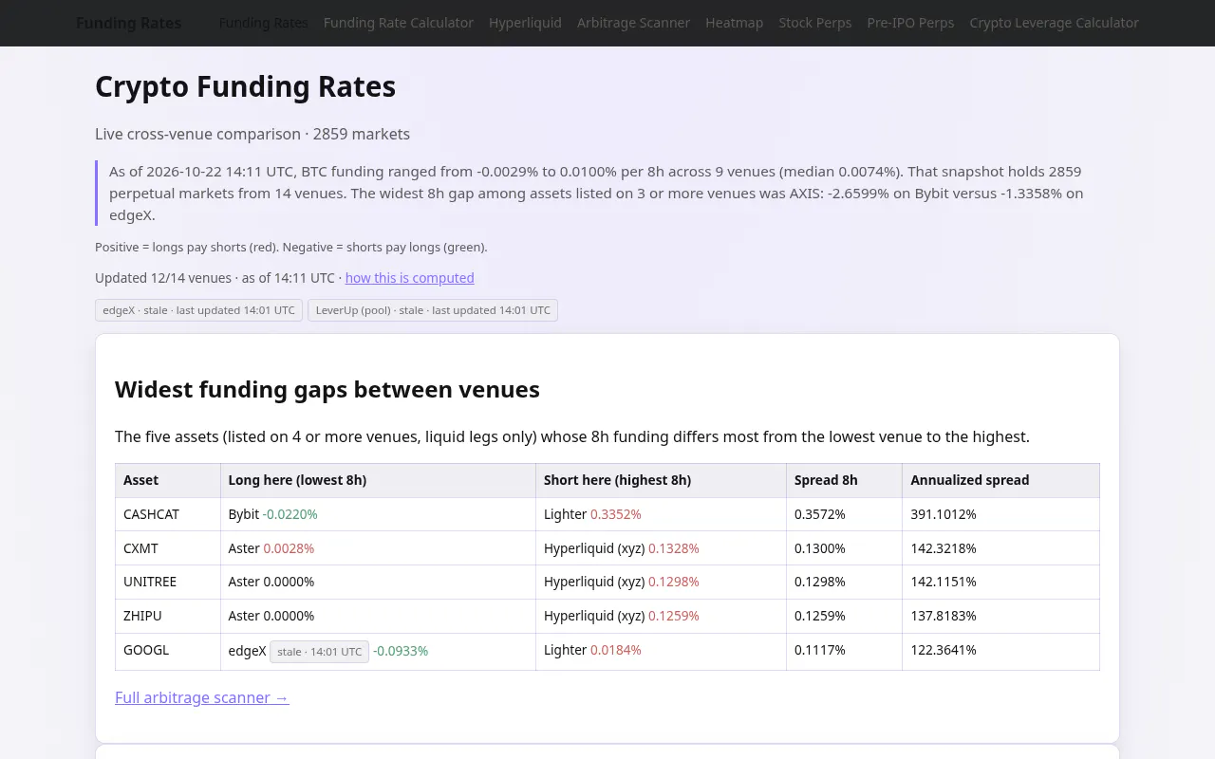Click the "Long here (lowest 8h)" column header
Image resolution: width=1215 pixels, height=759 pixels.
pos(378,480)
